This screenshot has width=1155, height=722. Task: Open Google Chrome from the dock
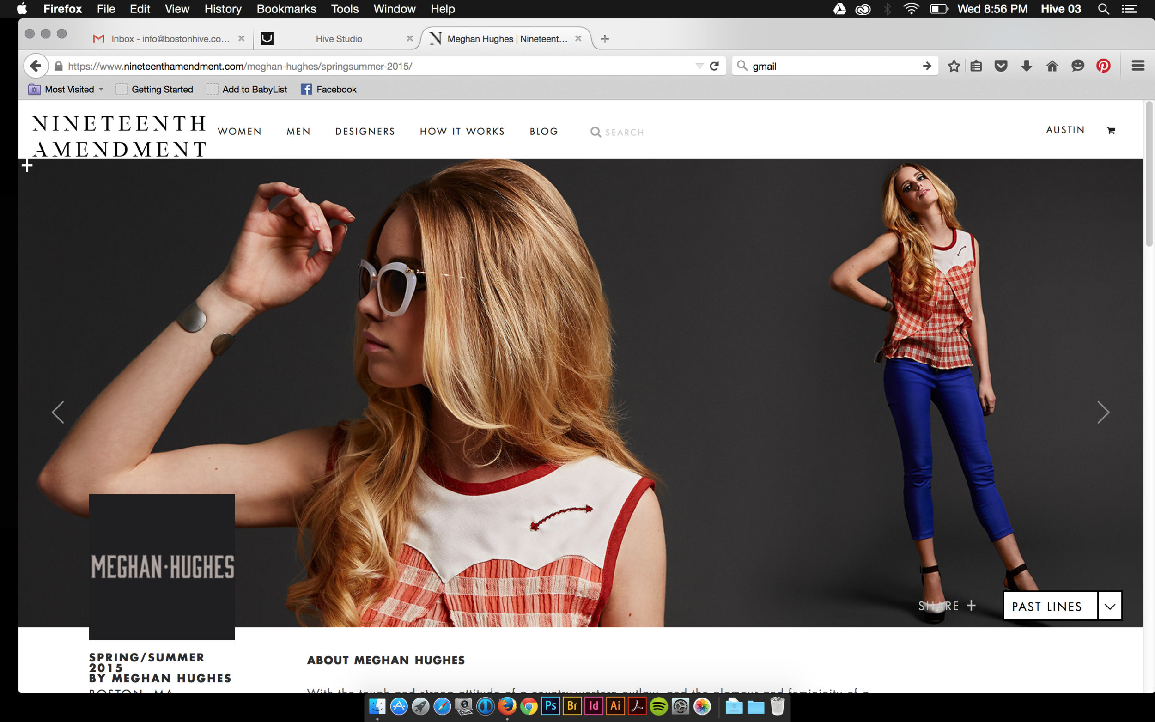point(529,706)
